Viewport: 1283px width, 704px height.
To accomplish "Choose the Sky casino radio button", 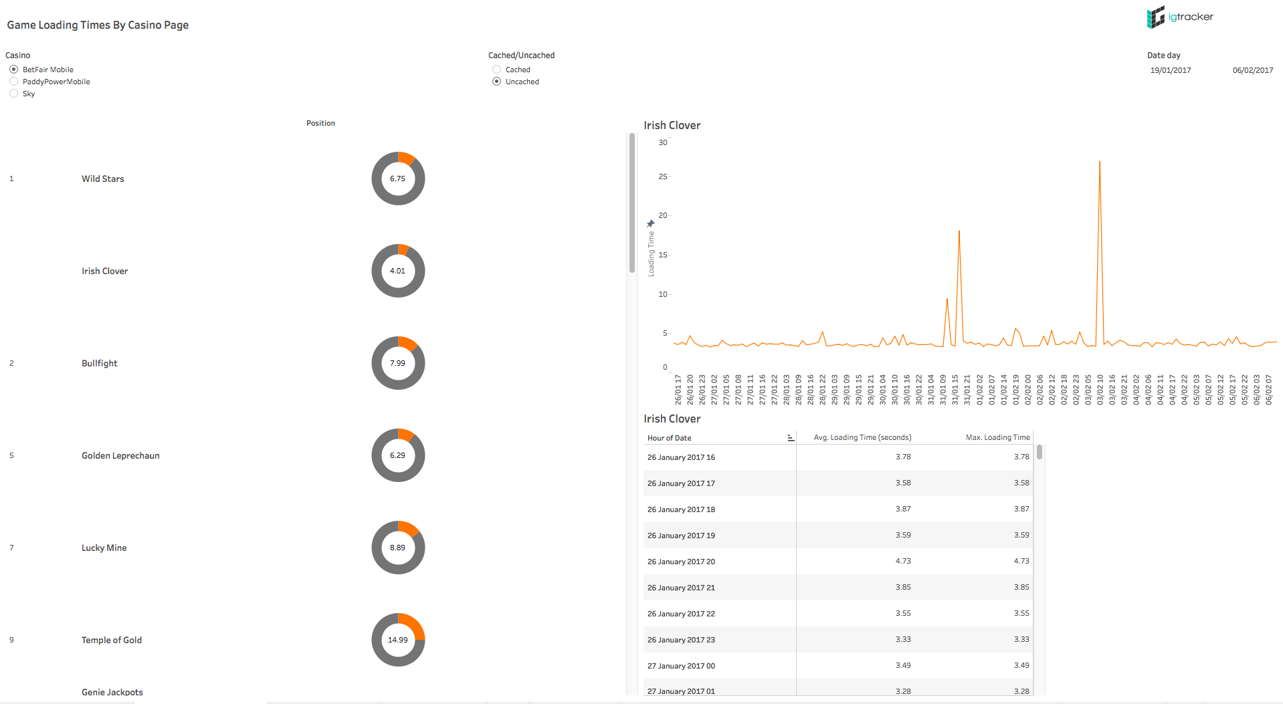I will coord(14,94).
